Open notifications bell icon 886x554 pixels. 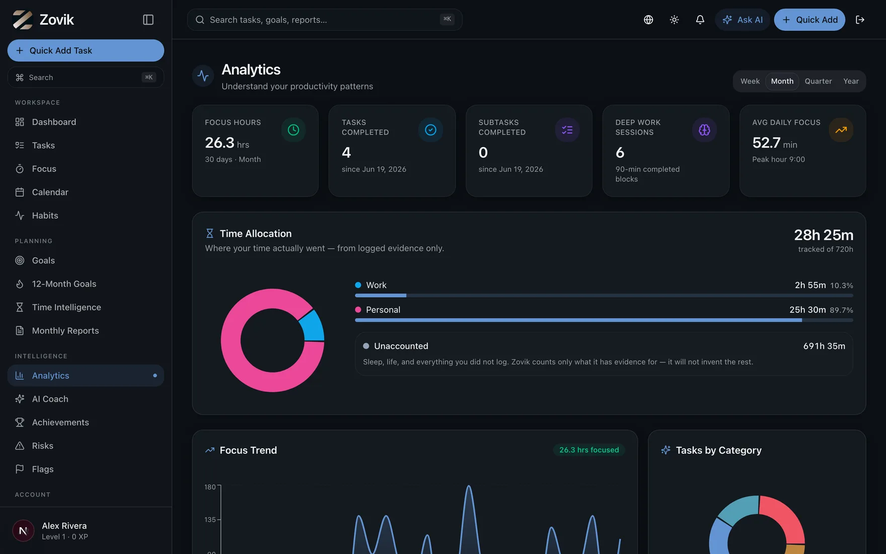click(700, 20)
